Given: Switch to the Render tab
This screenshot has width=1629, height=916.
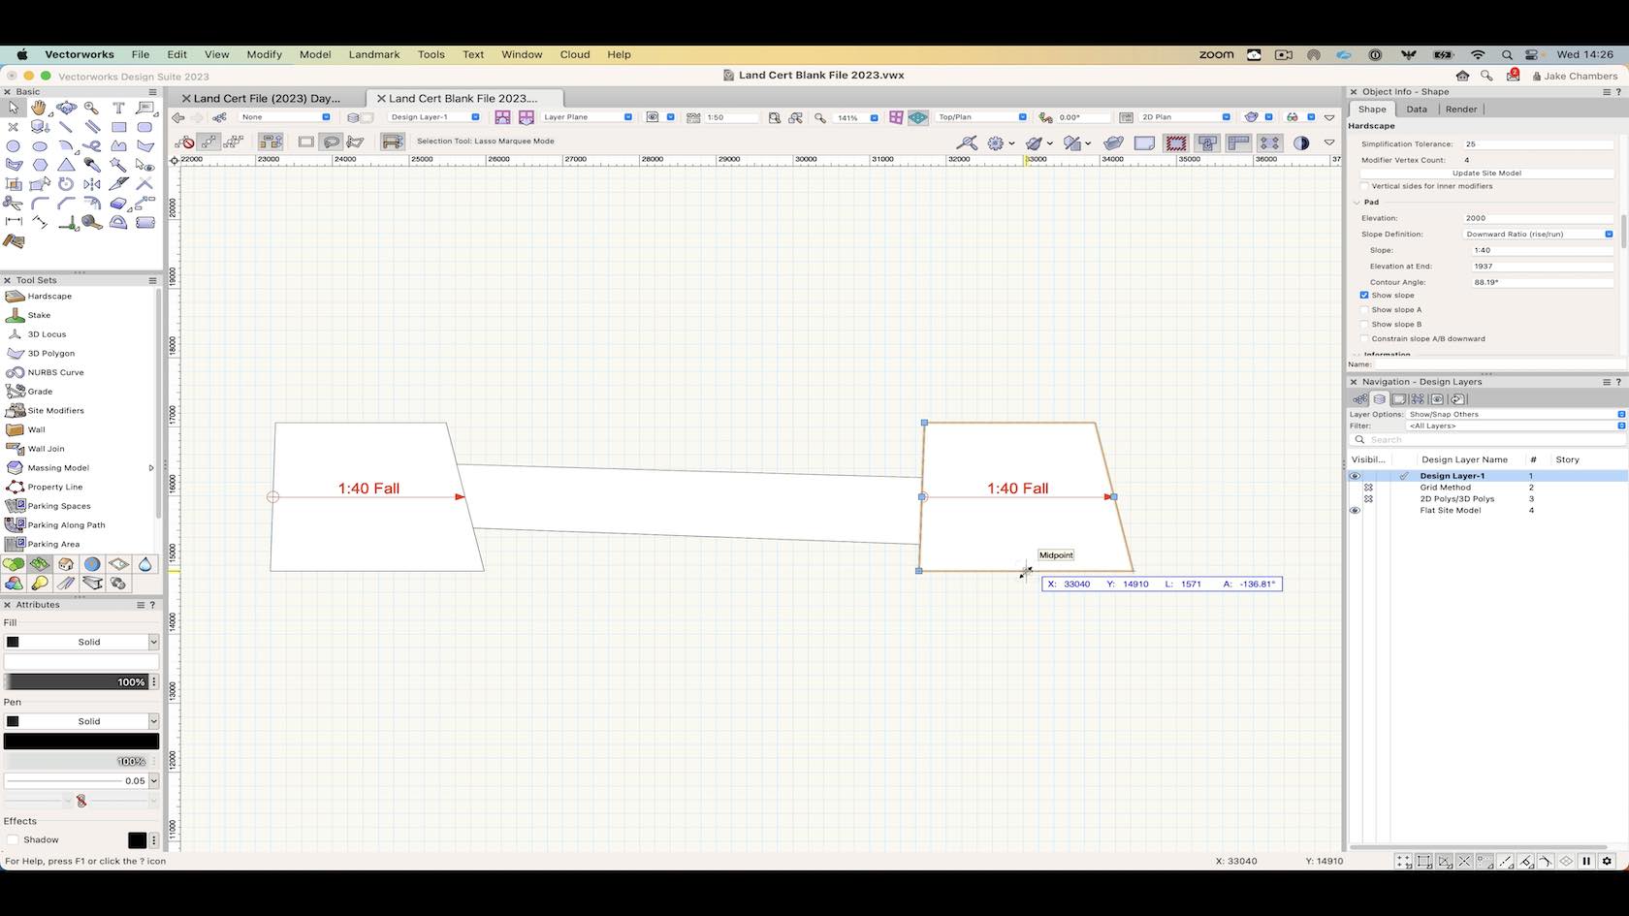Looking at the screenshot, I should (1460, 110).
